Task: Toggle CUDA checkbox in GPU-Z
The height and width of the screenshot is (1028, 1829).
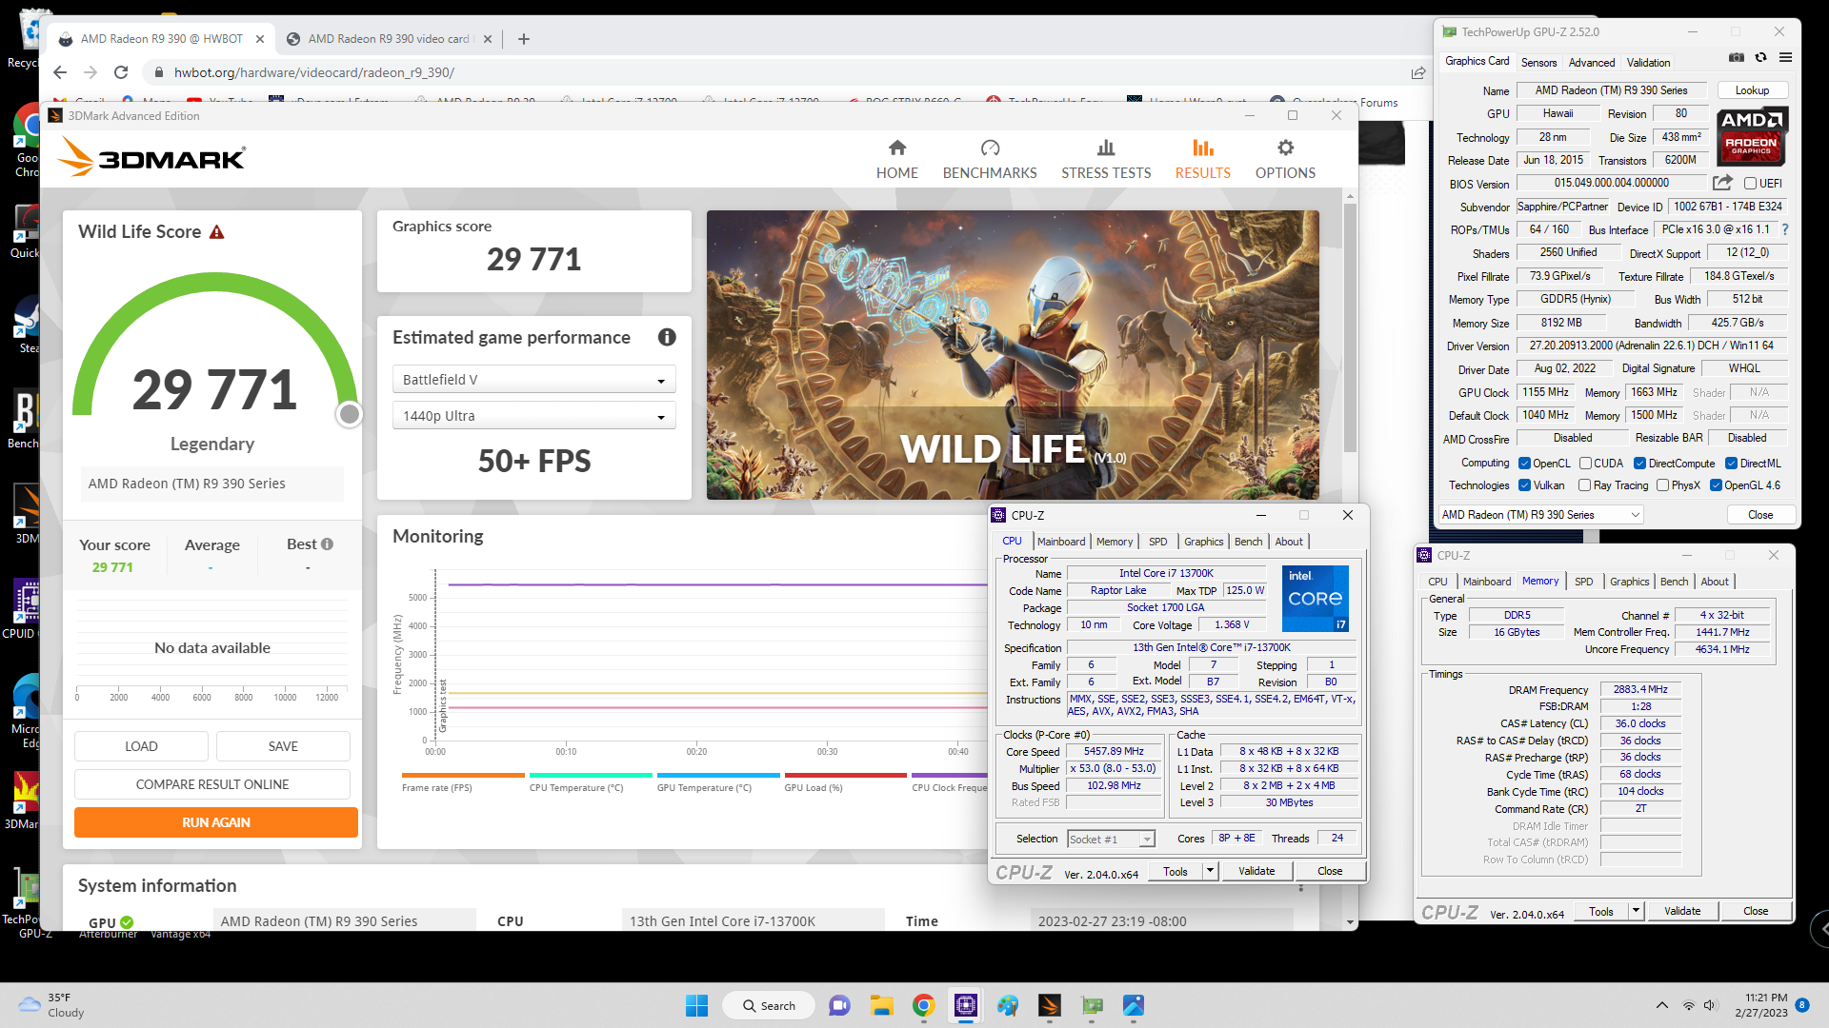Action: 1585,464
